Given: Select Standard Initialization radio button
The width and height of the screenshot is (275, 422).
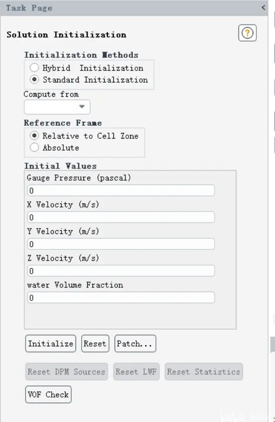Looking at the screenshot, I should [x=34, y=79].
